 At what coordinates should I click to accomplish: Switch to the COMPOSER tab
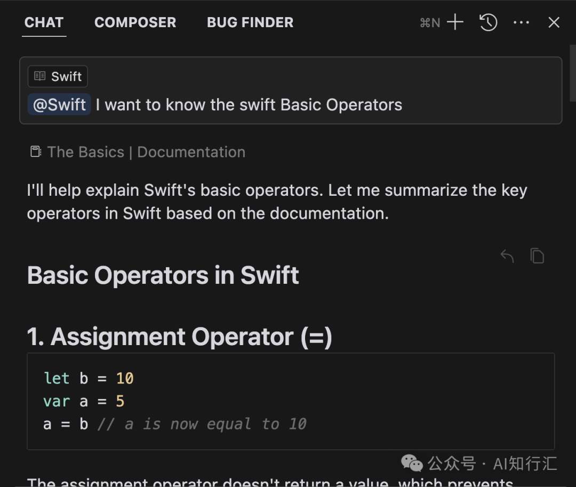point(135,22)
